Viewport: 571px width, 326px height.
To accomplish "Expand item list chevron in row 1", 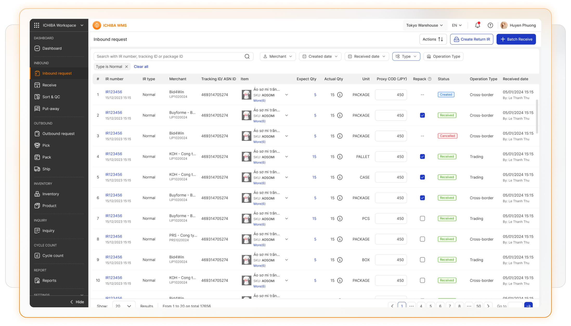I will click(287, 95).
